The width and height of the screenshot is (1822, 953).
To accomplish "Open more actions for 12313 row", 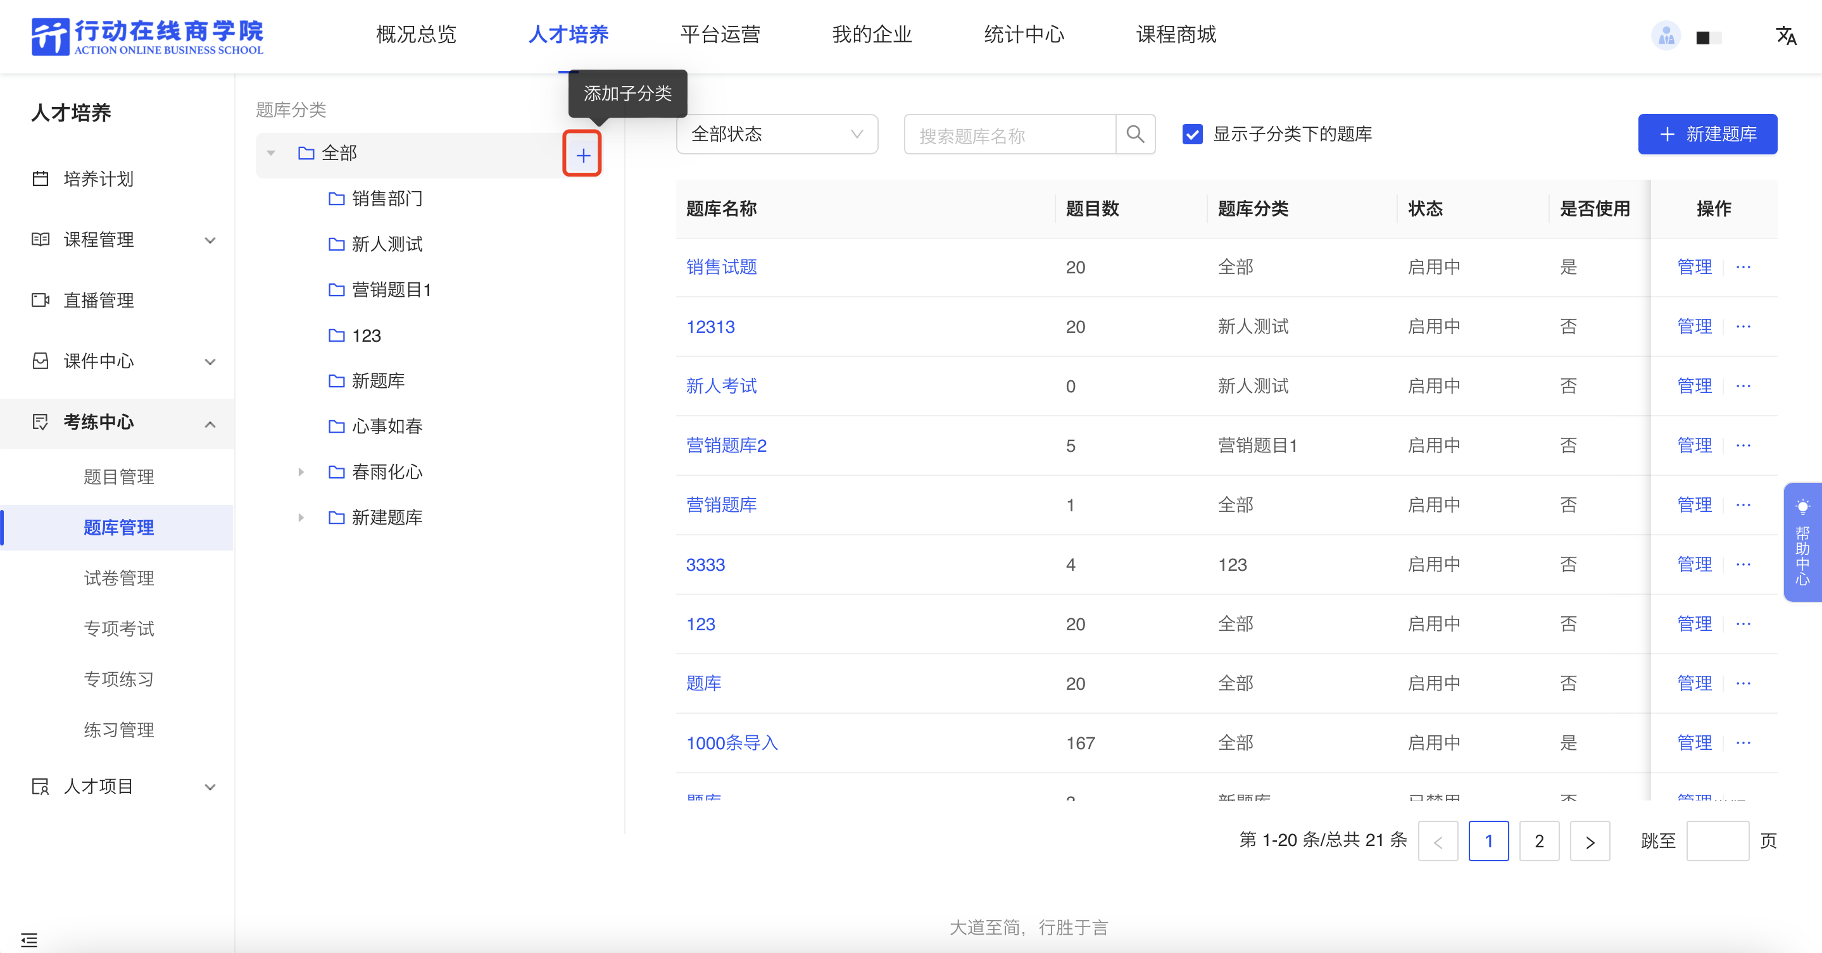I will (x=1743, y=327).
